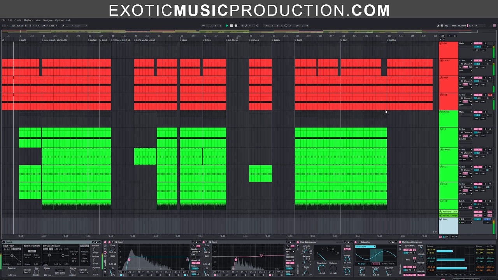
Task: Open the Options menu
Action: 59,20
